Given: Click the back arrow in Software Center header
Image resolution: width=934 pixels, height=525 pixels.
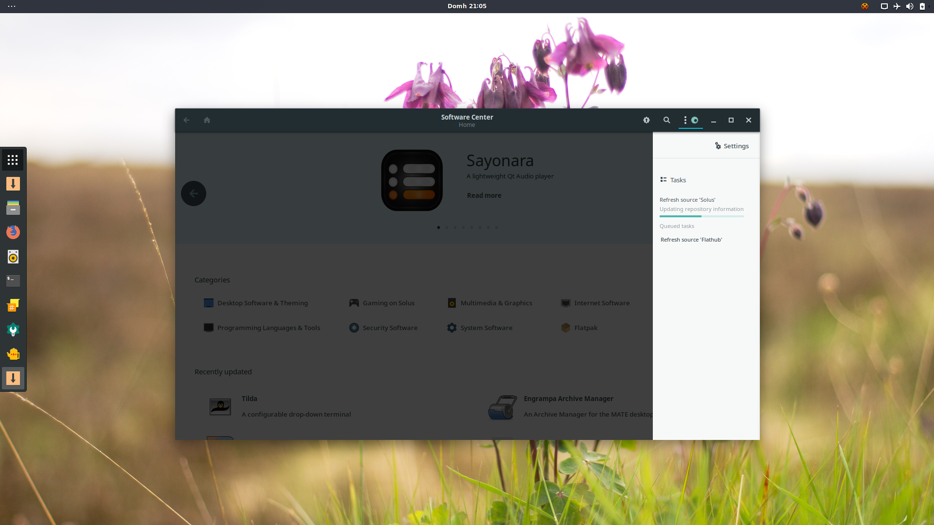Looking at the screenshot, I should pos(186,120).
